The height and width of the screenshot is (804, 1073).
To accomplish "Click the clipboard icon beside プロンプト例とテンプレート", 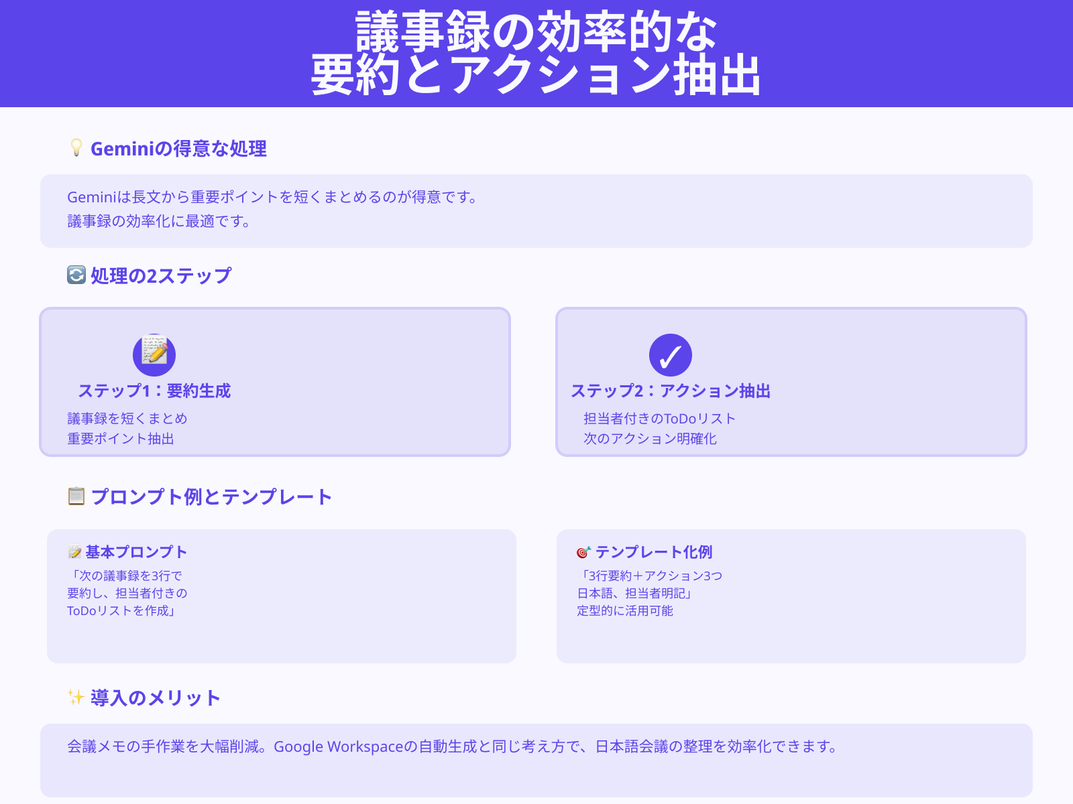I will pos(75,496).
